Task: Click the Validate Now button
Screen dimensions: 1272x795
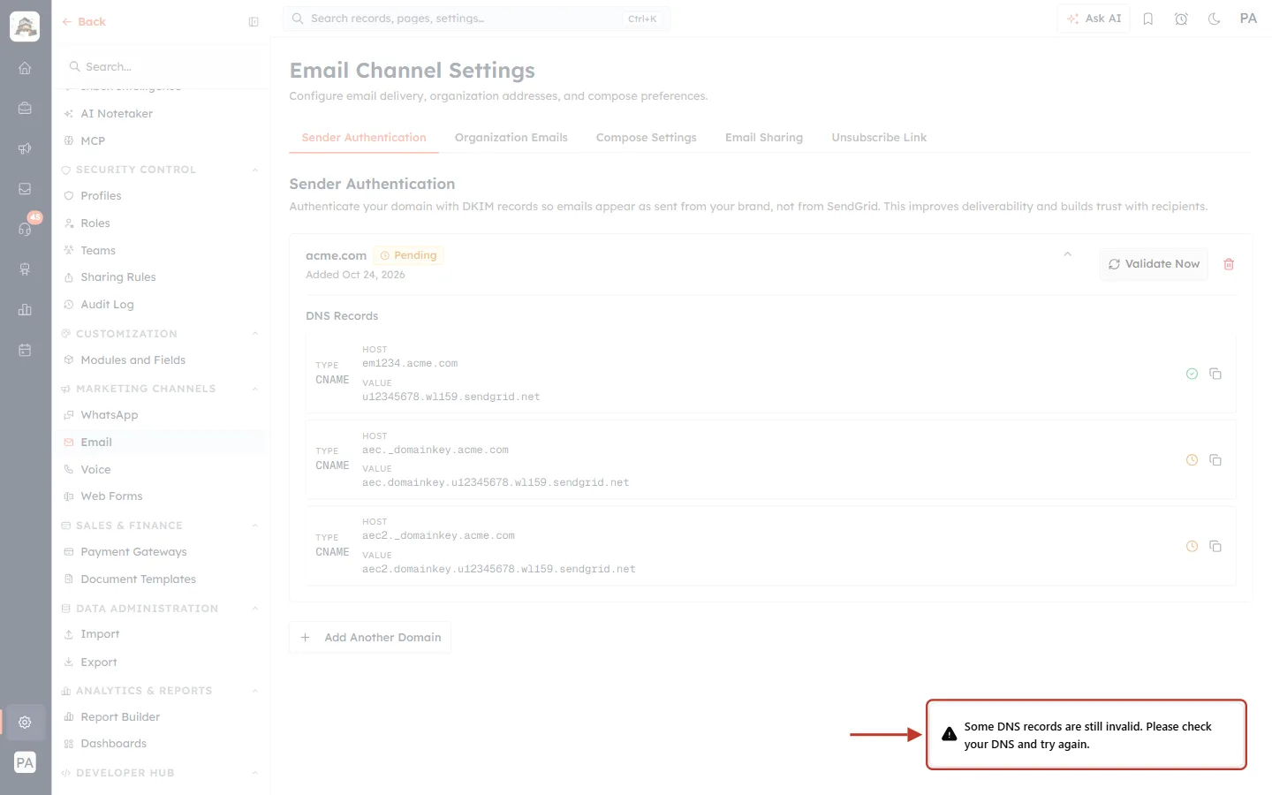Action: coord(1154,264)
